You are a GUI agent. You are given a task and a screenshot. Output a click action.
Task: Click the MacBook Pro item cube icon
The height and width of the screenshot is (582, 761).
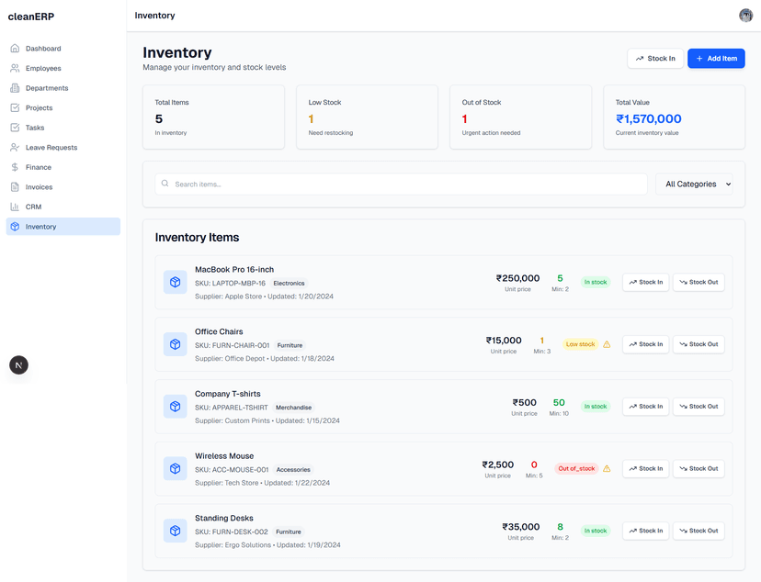(176, 282)
